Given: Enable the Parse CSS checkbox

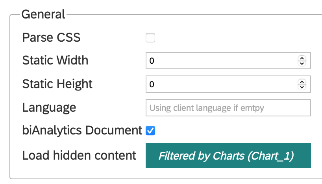Looking at the screenshot, I should [x=150, y=38].
